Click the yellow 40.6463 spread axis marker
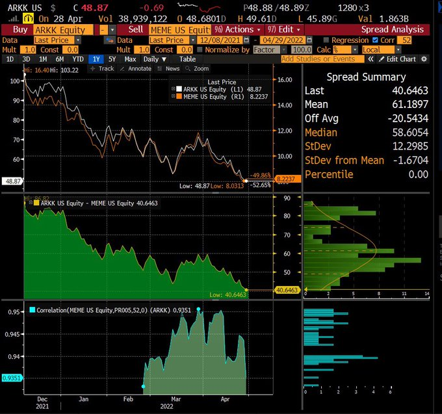Viewport: 442px width, 414px height. tap(287, 290)
